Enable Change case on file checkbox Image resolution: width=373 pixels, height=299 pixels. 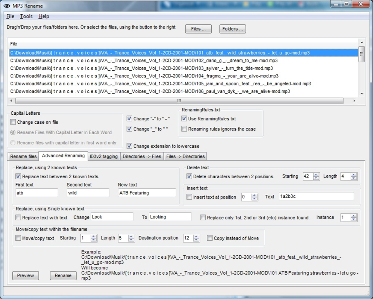tap(13, 122)
